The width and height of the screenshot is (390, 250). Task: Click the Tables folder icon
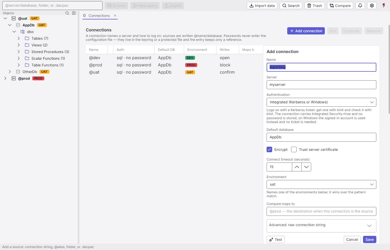click(27, 38)
